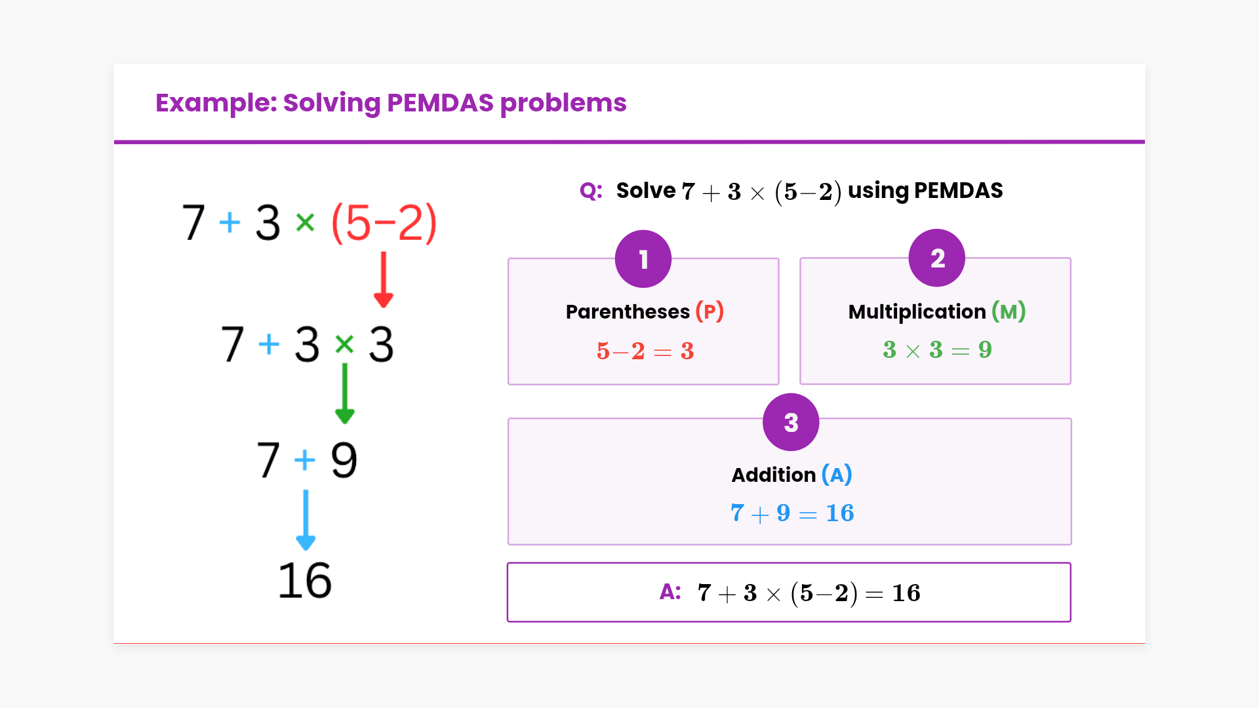Click the purple 'A:' answer label

tap(670, 592)
